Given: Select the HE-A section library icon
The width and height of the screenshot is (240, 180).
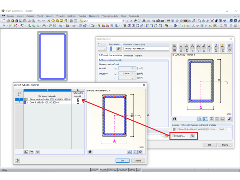Looking at the screenshot, I should [x=187, y=45].
